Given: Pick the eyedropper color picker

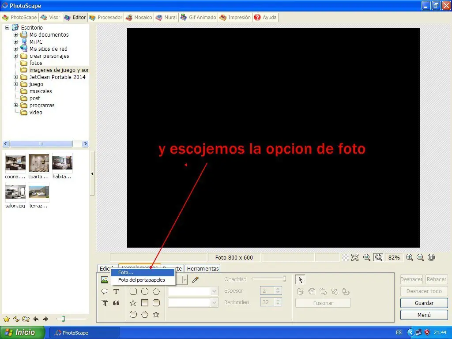Looking at the screenshot, I should pos(196,279).
